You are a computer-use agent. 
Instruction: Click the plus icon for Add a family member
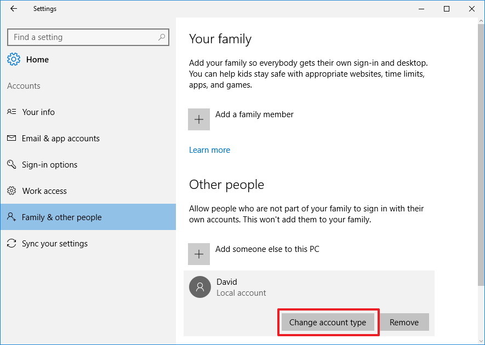click(199, 119)
